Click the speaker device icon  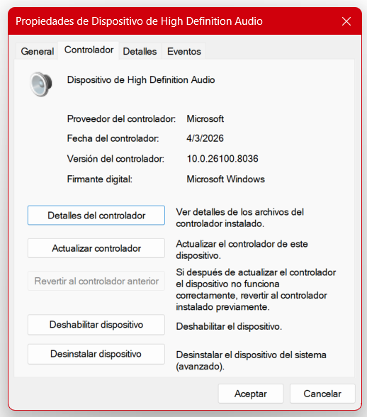[x=41, y=84]
